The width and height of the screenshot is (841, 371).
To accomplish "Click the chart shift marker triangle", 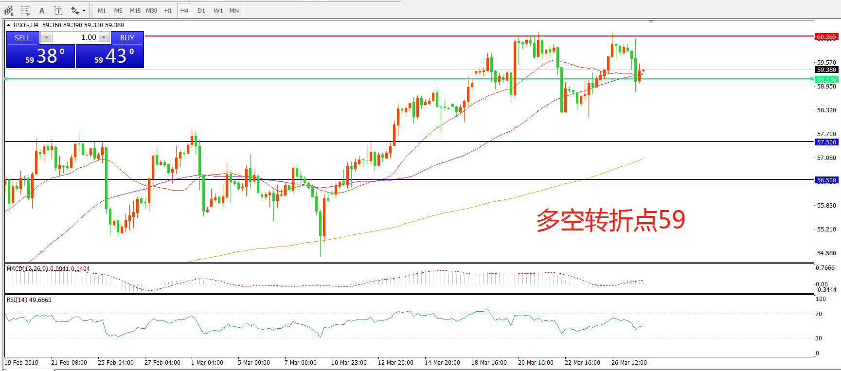I will click(x=651, y=22).
